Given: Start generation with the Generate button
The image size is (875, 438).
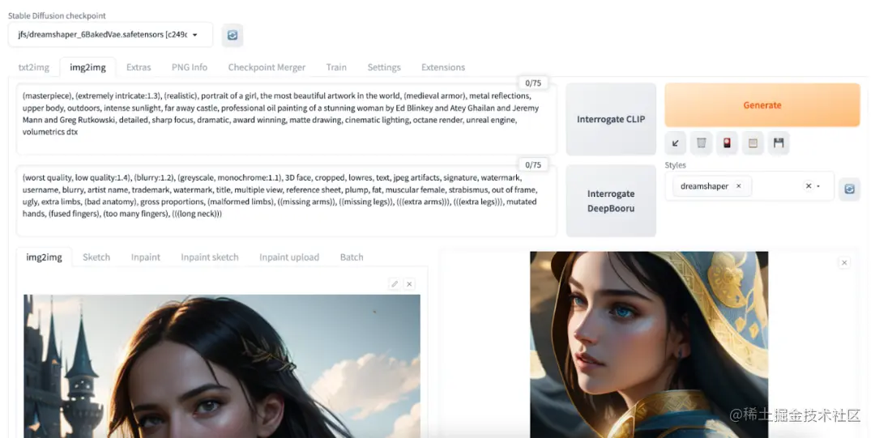Looking at the screenshot, I should click(762, 105).
